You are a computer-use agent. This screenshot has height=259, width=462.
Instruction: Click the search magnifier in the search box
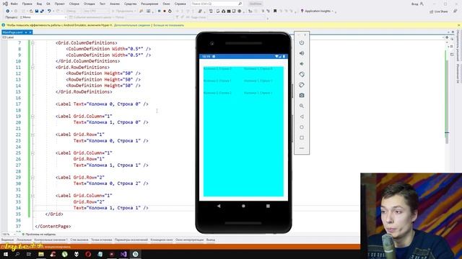[240, 4]
